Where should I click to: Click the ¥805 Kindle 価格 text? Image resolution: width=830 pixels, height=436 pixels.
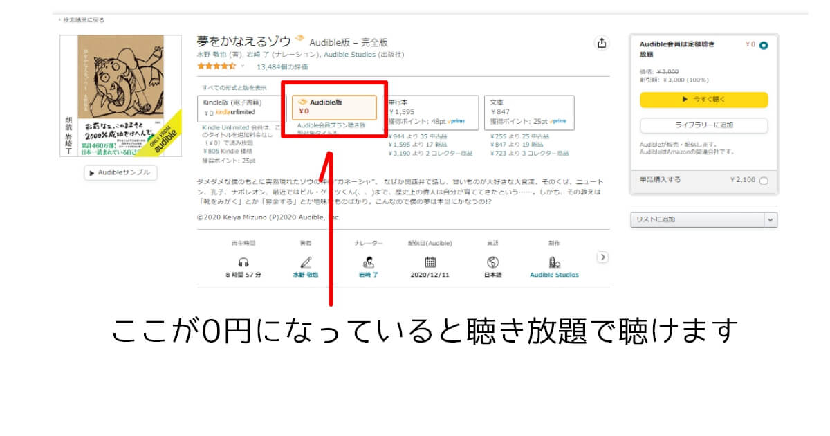point(228,152)
